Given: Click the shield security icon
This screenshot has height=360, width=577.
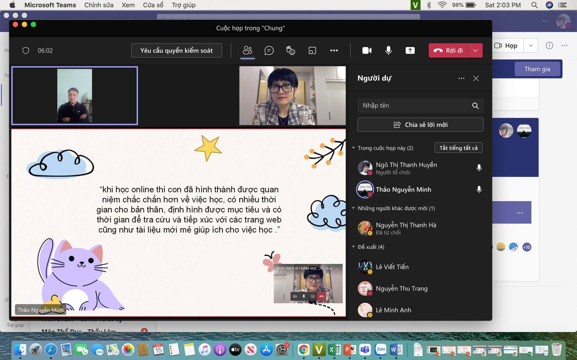Looking at the screenshot, I should click(x=26, y=51).
